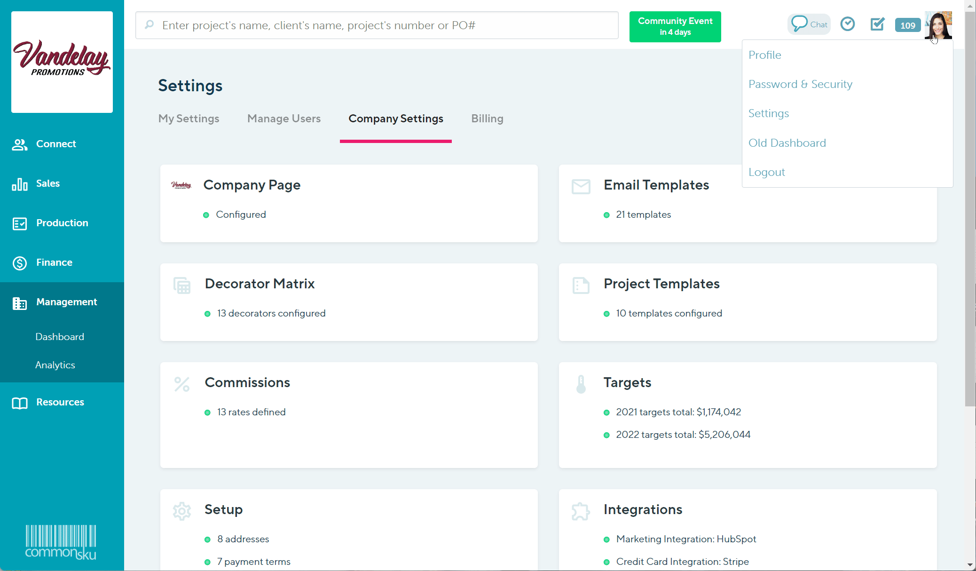The image size is (976, 571).
Task: Click the Setup gear icon
Action: pyautogui.click(x=182, y=511)
